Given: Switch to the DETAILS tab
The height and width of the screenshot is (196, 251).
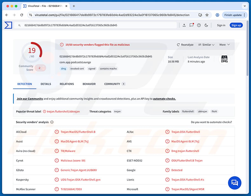Looking at the screenshot, I should 46,84.
